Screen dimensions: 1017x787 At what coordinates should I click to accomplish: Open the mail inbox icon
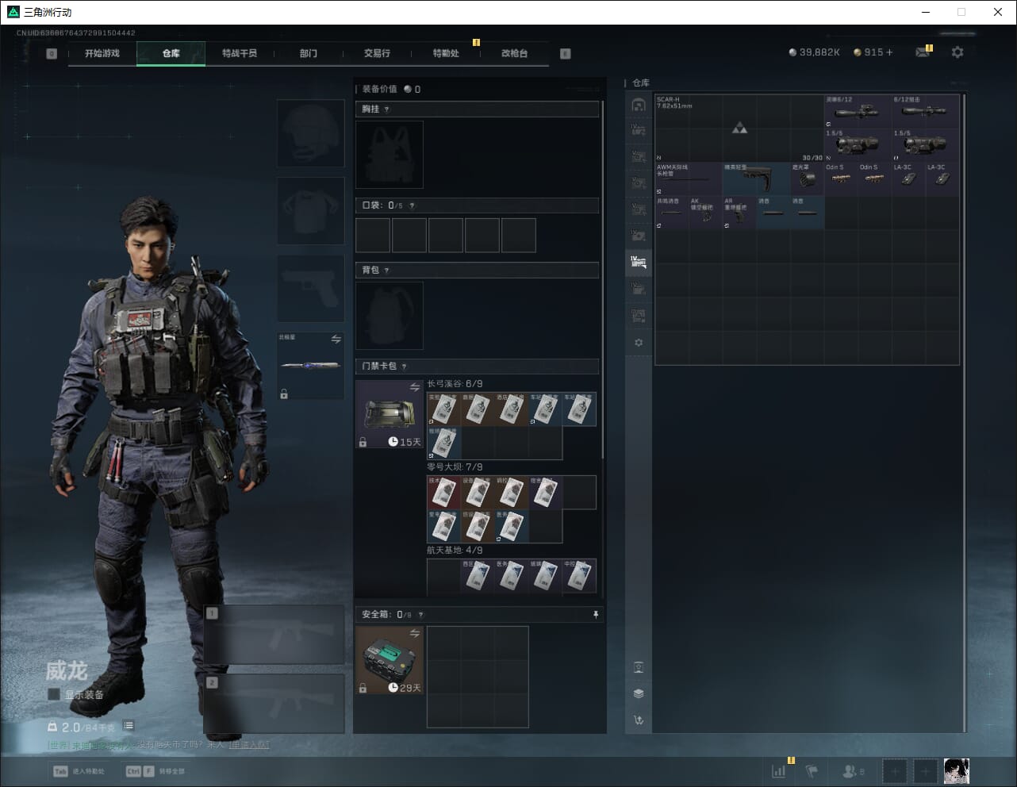point(923,52)
